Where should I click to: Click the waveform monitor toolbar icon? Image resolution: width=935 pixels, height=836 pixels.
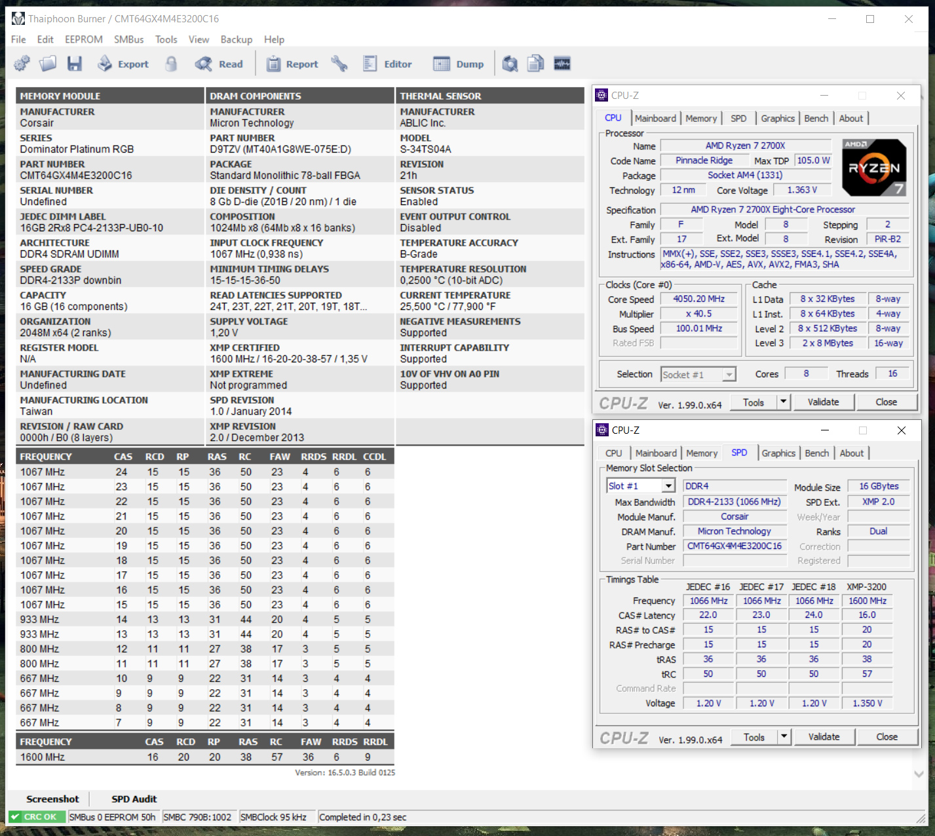pos(562,64)
